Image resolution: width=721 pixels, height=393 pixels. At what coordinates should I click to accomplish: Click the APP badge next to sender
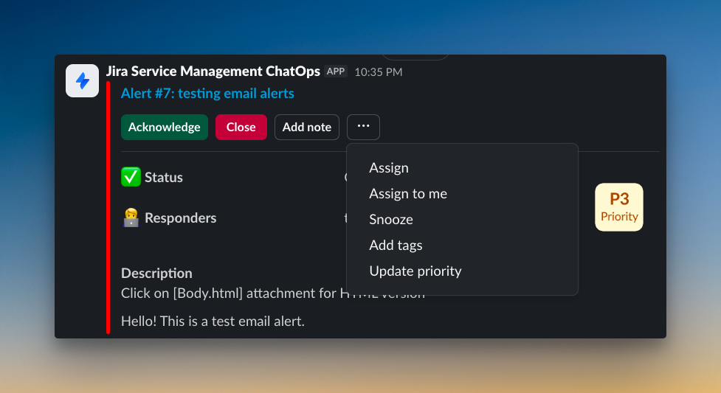(x=336, y=72)
